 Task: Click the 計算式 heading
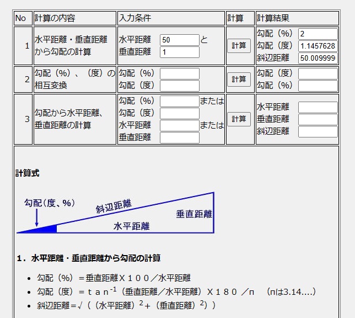coord(27,173)
